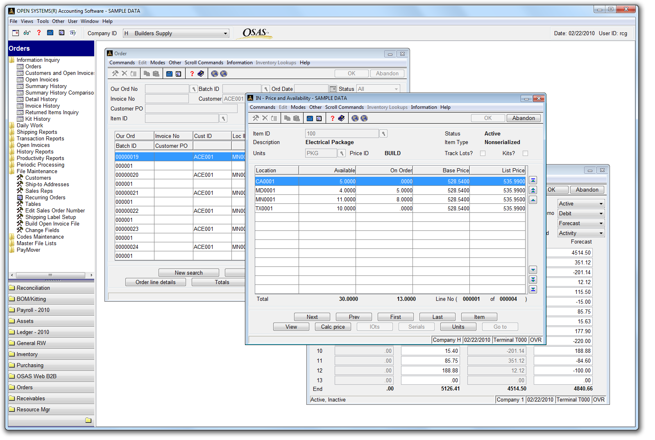Viewport: 655px width, 440px height.
Task: Open the Window menu in the main menu bar
Action: click(x=89, y=21)
